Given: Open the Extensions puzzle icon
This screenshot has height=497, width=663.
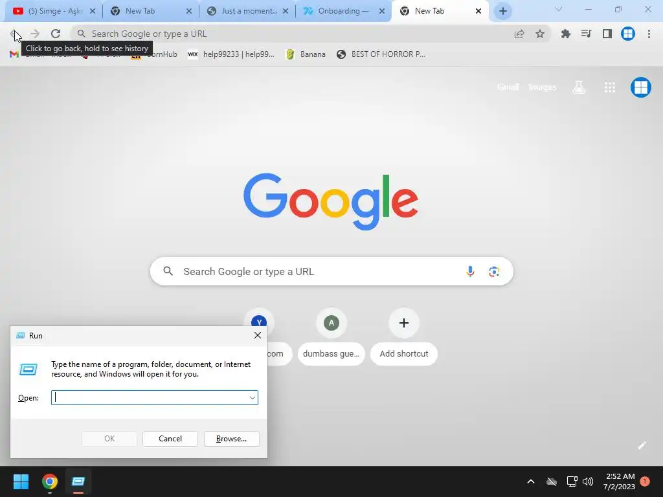Looking at the screenshot, I should 565,34.
